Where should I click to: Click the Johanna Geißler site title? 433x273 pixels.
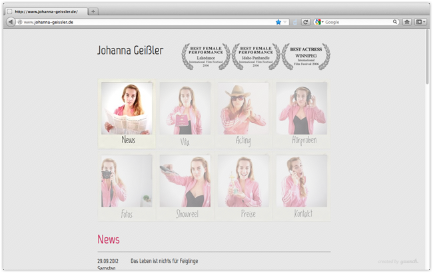[131, 50]
